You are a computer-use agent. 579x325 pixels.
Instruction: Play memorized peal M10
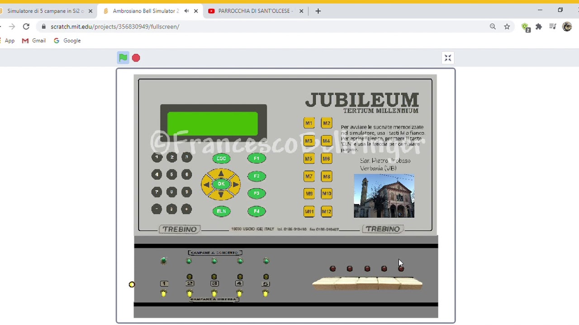(x=327, y=194)
